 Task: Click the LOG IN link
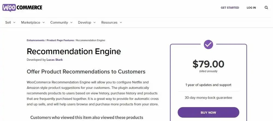[x=251, y=8]
